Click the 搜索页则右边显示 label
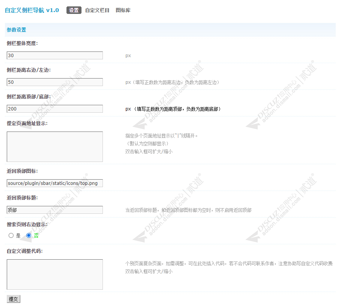This screenshot has height=307, width=338. 27,224
